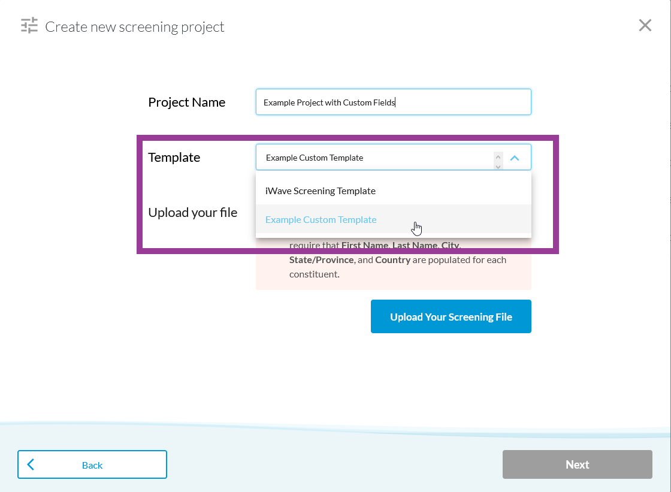Image resolution: width=671 pixels, height=492 pixels.
Task: Click the Template label
Action: coord(174,157)
